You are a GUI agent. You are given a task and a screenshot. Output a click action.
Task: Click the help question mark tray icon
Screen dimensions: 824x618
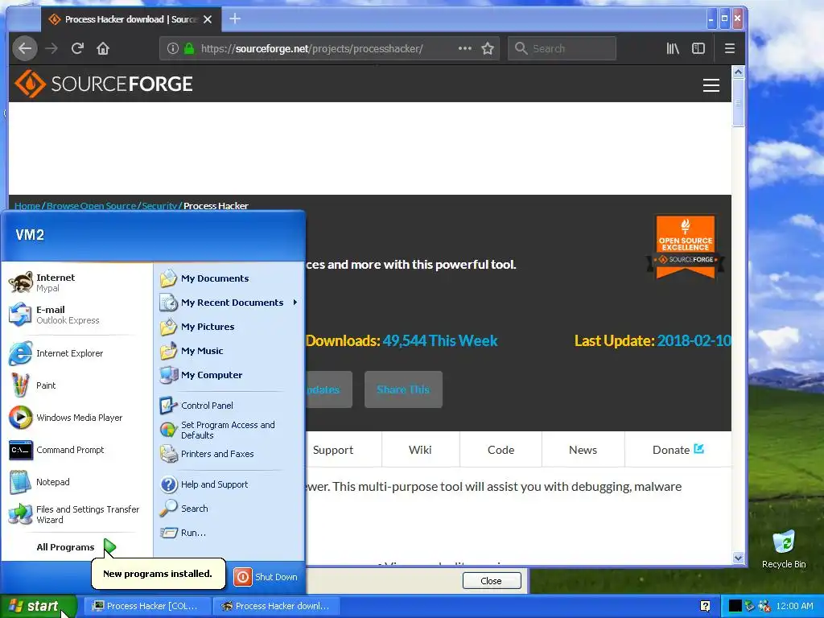tap(705, 606)
